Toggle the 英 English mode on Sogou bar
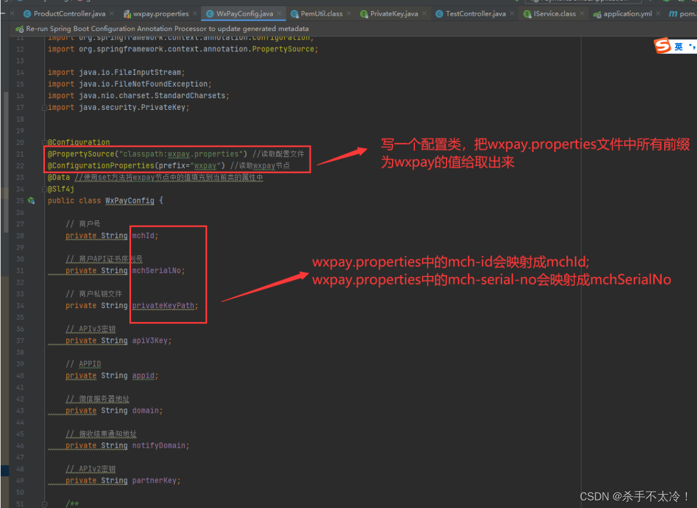Image resolution: width=697 pixels, height=508 pixels. [x=679, y=45]
